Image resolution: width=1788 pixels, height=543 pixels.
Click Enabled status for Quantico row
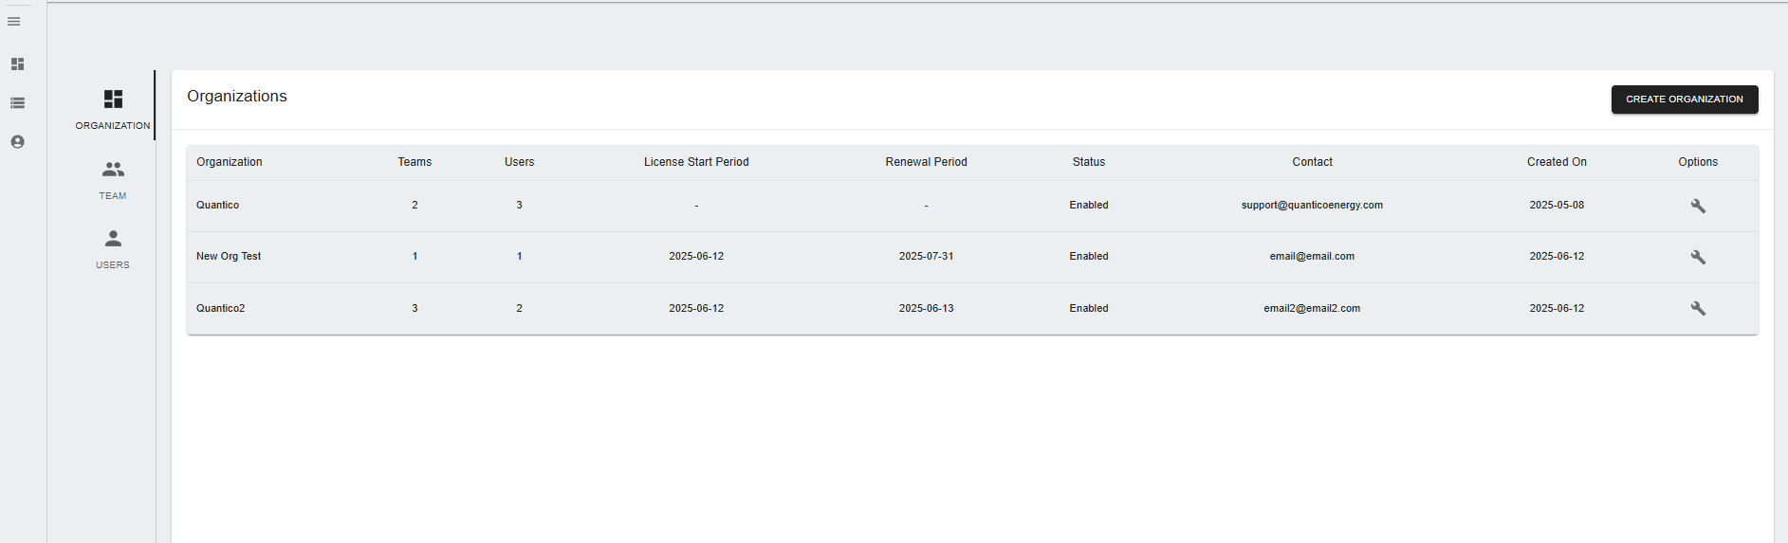pos(1089,205)
